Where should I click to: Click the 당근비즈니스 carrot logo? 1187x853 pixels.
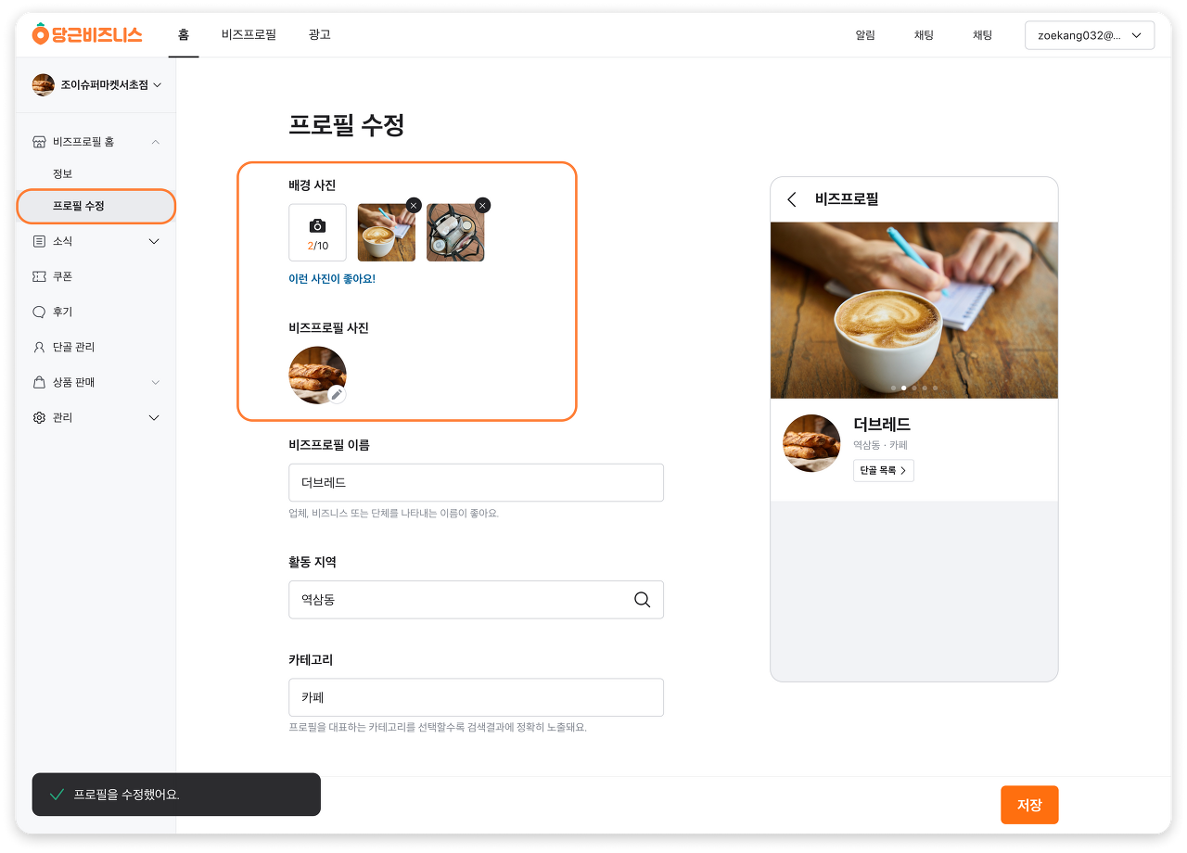click(x=87, y=35)
